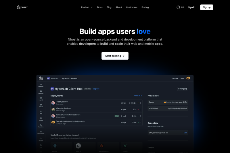Click the Nhost logo in the header
The height and width of the screenshot is (153, 230).
point(22,7)
